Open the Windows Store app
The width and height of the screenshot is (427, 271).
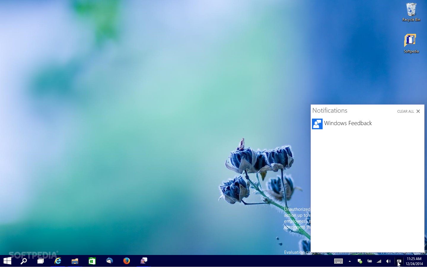pos(92,261)
